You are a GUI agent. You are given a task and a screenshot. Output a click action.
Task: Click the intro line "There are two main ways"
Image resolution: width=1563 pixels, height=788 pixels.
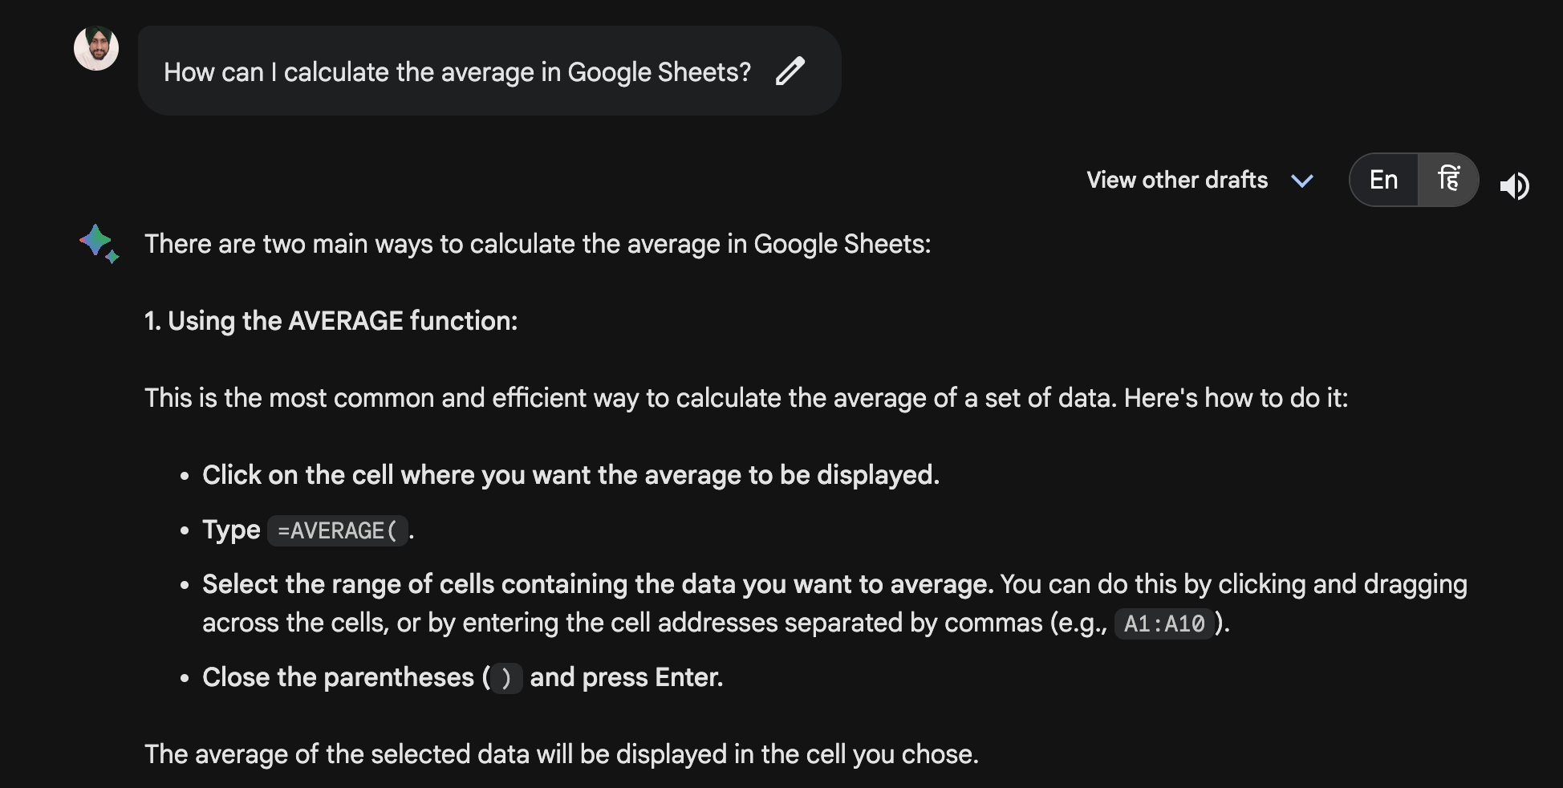[x=538, y=244]
